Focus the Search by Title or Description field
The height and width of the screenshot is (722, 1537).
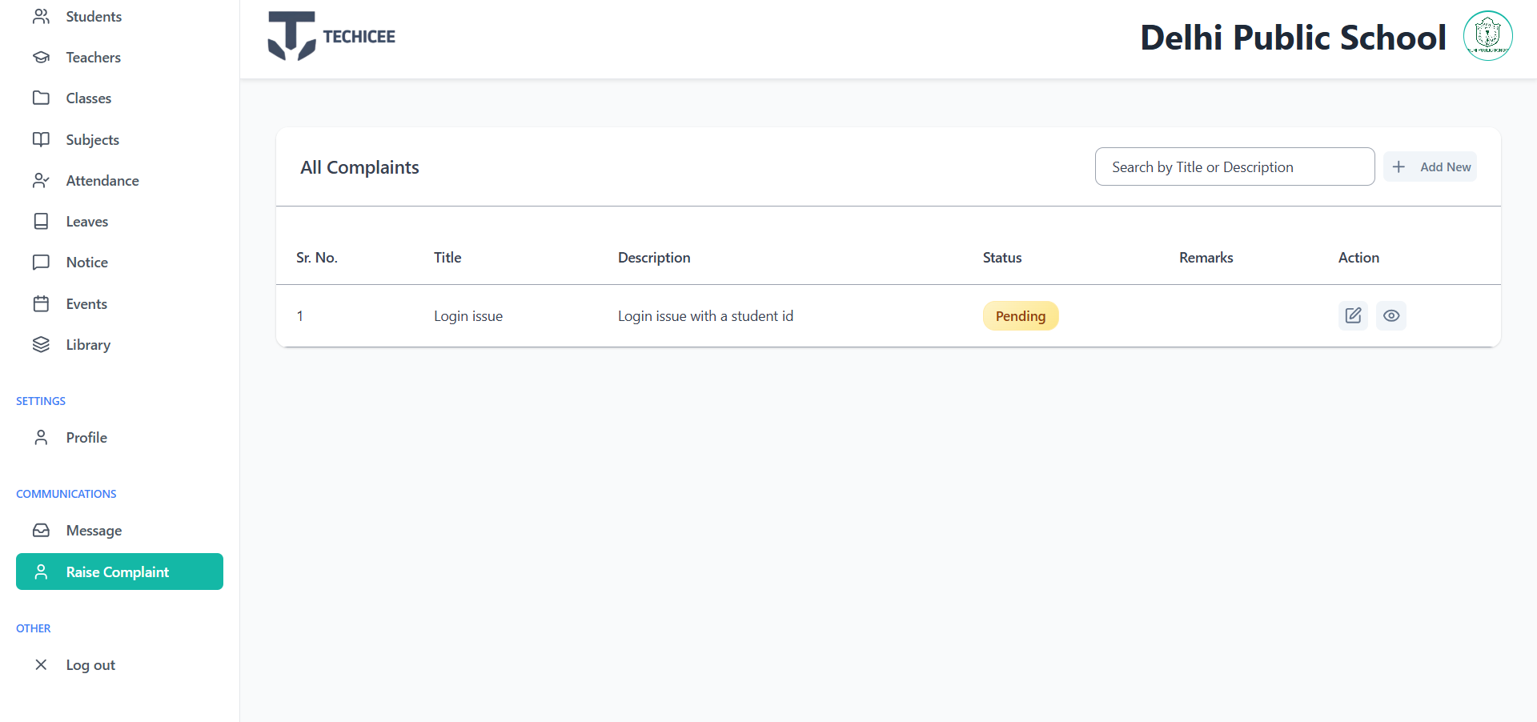pyautogui.click(x=1234, y=166)
